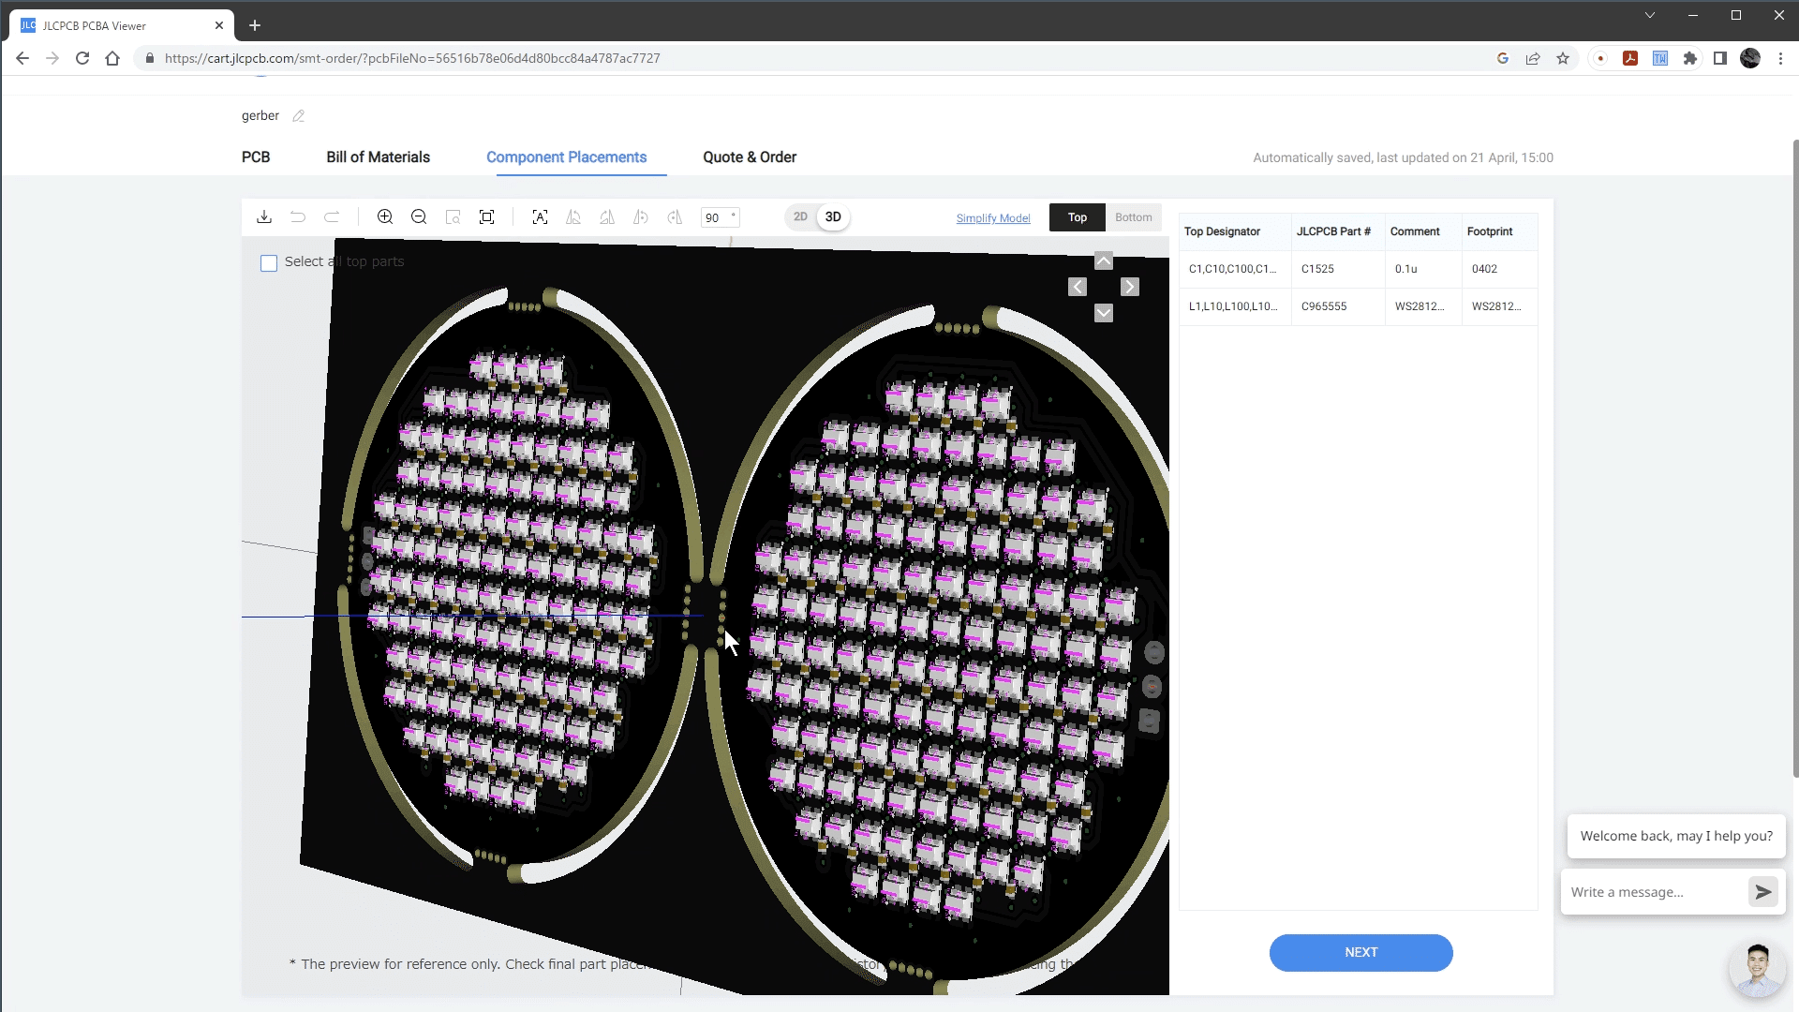Click the zoom in magnifier icon
Viewport: 1799px width, 1012px height.
click(x=385, y=217)
